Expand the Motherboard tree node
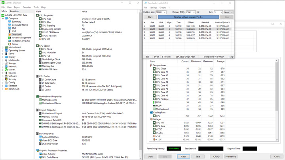Image resolution: width=285 pixels, height=160 pixels. pyautogui.click(x=3, y=47)
